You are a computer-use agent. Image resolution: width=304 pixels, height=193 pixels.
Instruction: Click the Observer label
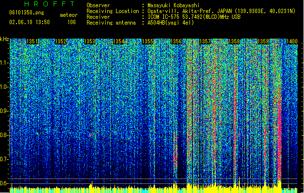tap(98, 5)
